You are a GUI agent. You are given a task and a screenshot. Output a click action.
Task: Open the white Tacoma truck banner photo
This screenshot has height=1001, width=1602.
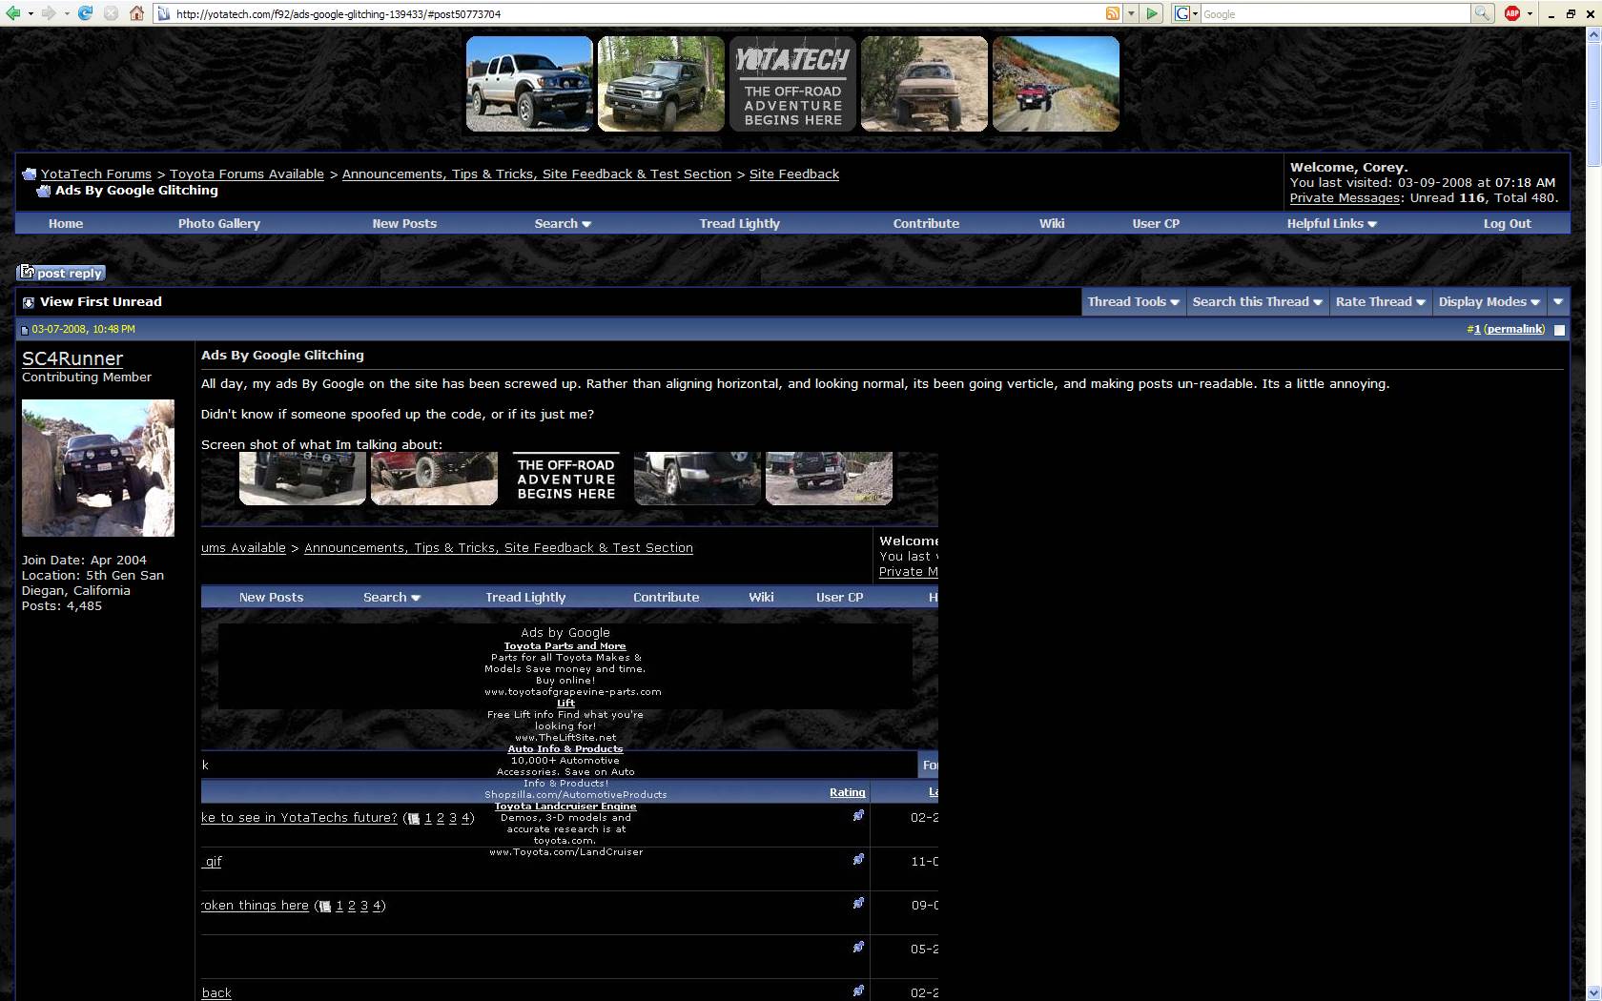click(529, 84)
